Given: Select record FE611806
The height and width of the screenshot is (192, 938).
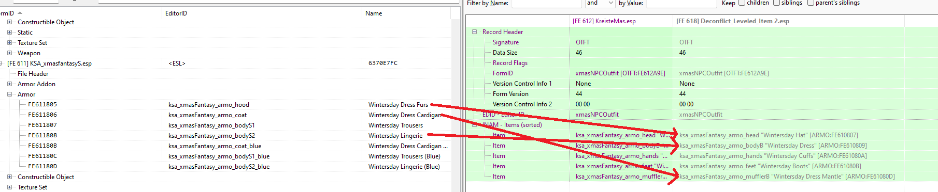Looking at the screenshot, I should 42,115.
